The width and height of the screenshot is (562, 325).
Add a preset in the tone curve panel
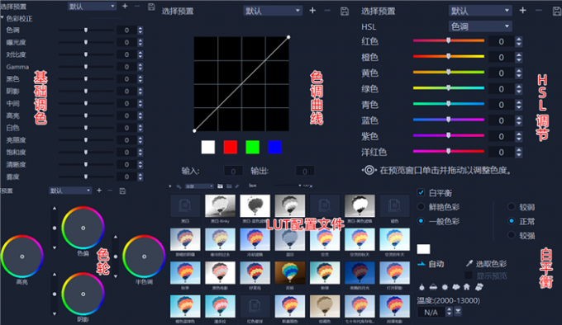click(312, 11)
